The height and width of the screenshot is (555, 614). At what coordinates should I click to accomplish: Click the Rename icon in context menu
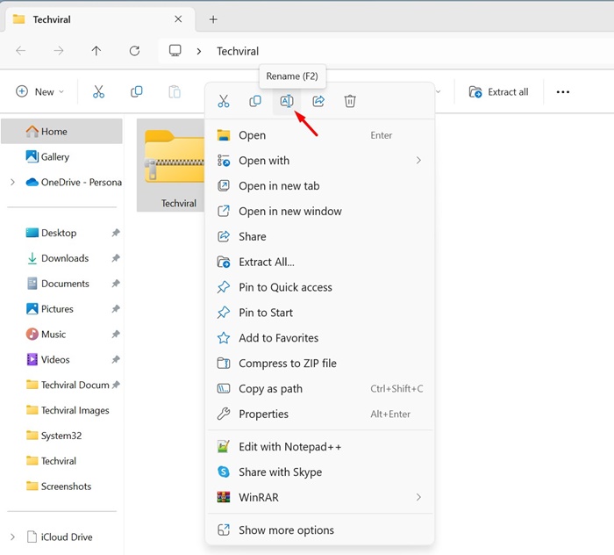[x=286, y=102]
